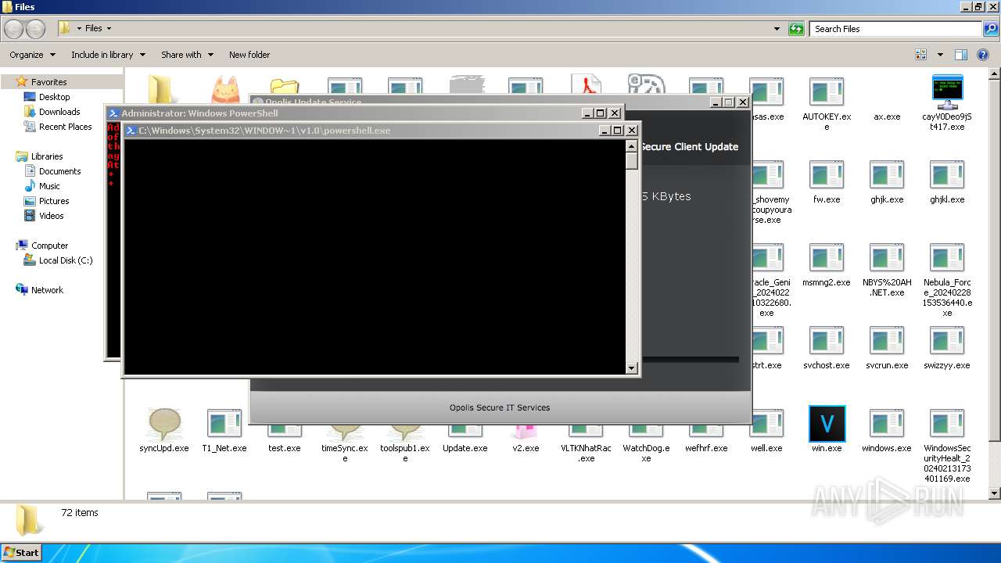This screenshot has height=563, width=1001.
Task: Expand the Files breadcrumb arrow
Action: point(109,28)
